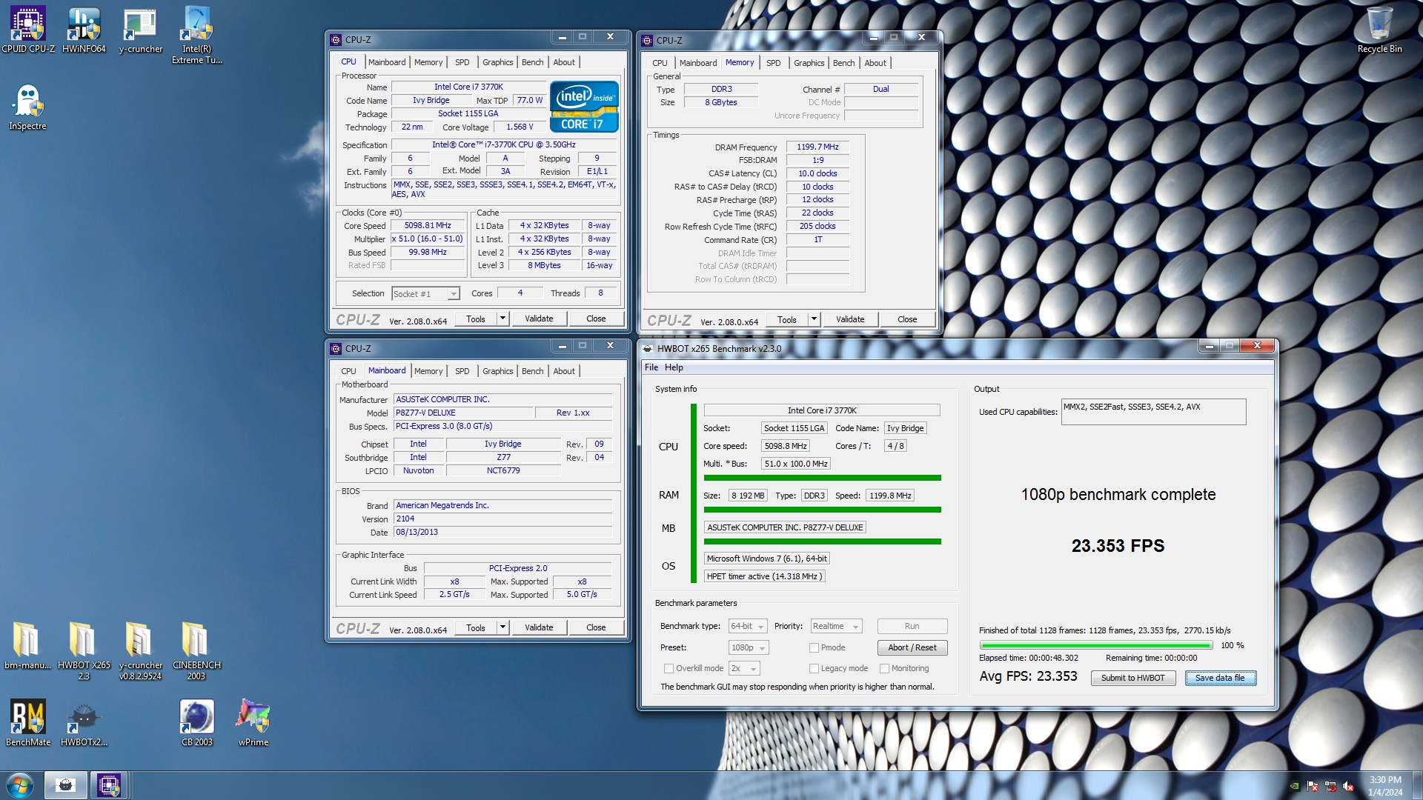Viewport: 1423px width, 800px height.
Task: Select the HWBOT taskbar button
Action: pyautogui.click(x=65, y=785)
